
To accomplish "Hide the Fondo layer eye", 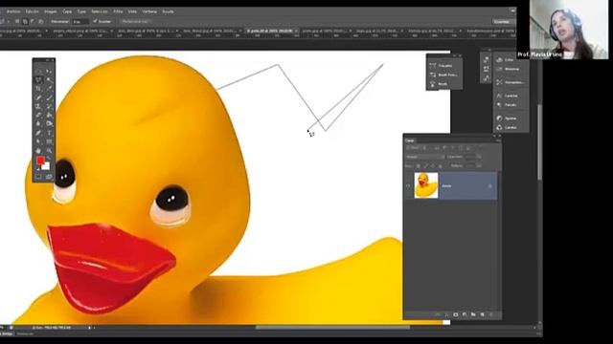I will tap(408, 186).
